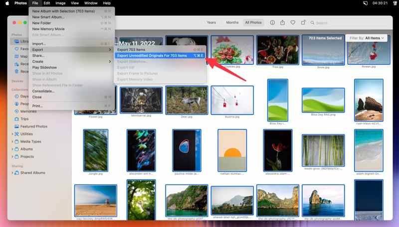399x227 pixels.
Task: Open the Filter By All Items dropdown
Action: [x=367, y=38]
